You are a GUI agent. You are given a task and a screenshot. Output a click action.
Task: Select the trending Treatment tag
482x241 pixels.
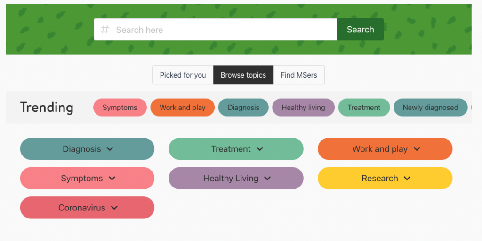click(364, 107)
